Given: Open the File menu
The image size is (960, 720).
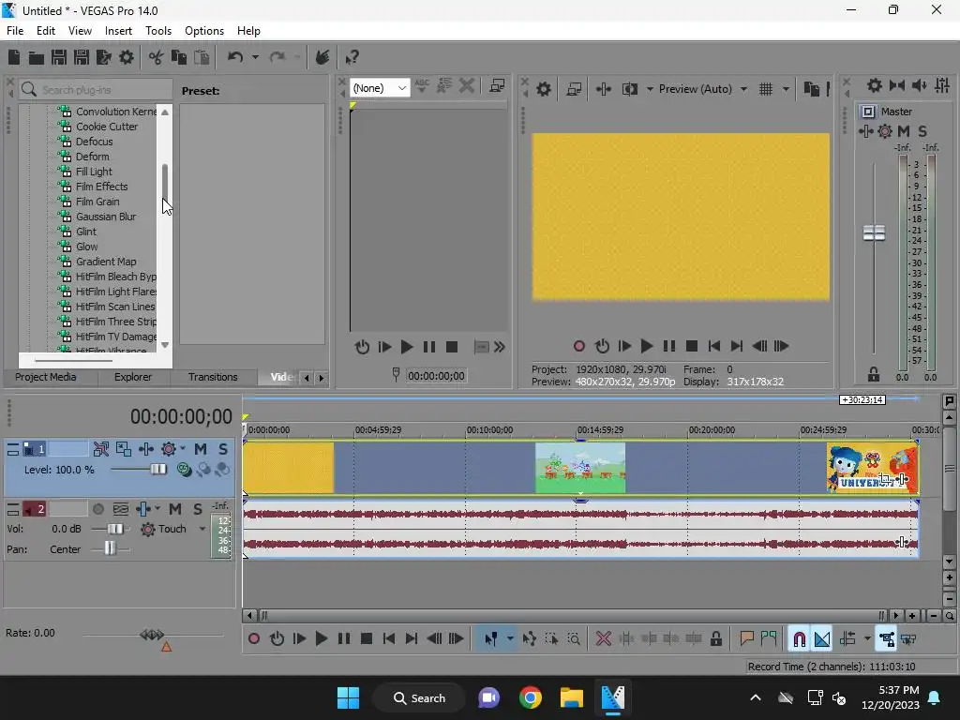Looking at the screenshot, I should coord(15,31).
